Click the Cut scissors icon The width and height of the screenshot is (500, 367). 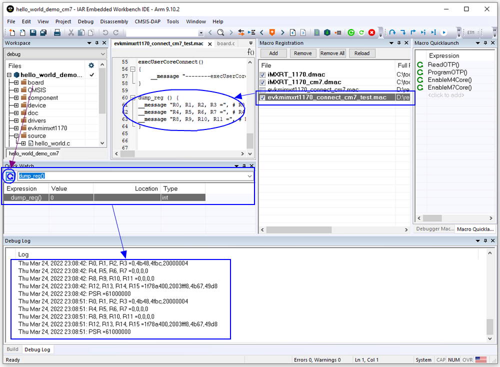point(71,32)
